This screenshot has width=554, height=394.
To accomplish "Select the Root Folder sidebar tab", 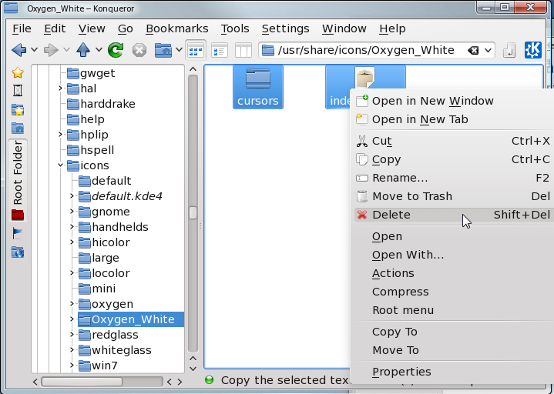I will pos(18,180).
